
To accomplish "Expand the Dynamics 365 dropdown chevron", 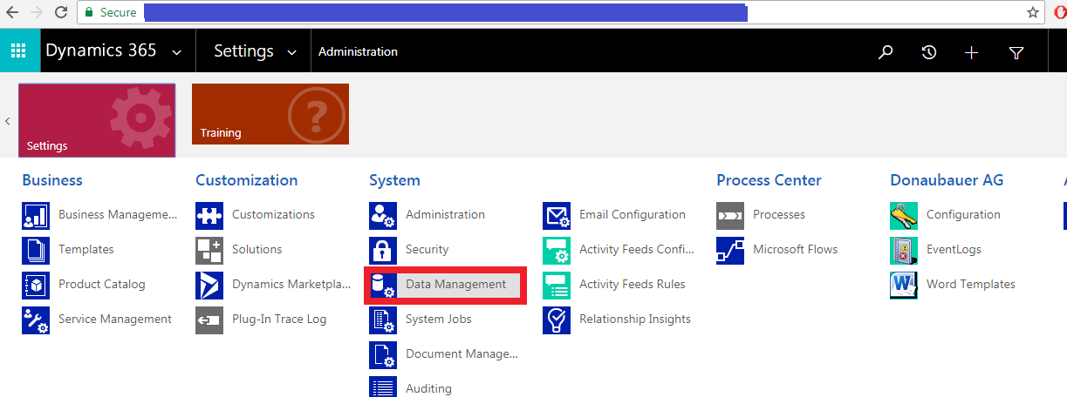I will click(177, 52).
